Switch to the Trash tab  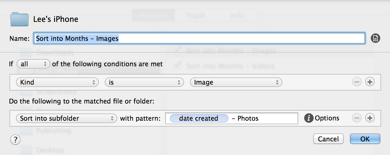pyautogui.click(x=195, y=15)
